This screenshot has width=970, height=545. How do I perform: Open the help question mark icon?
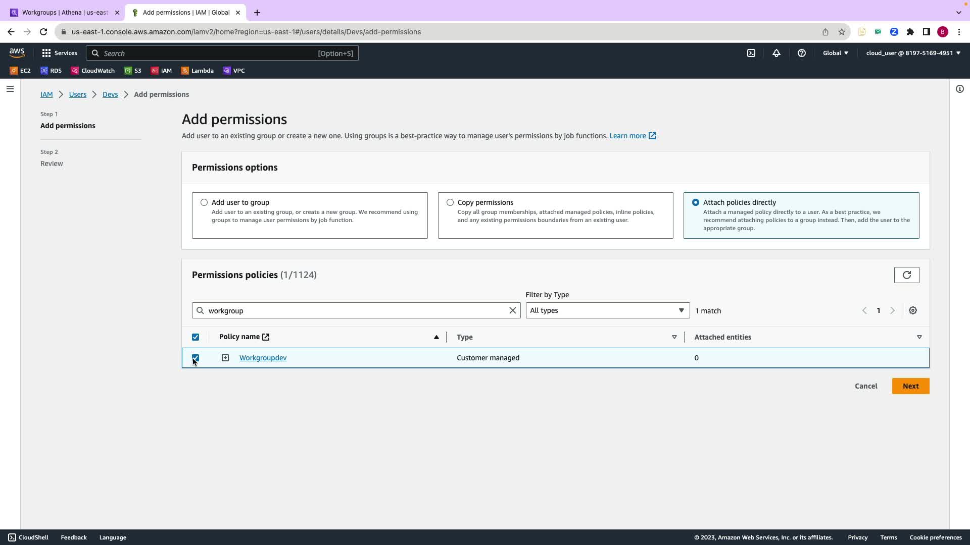tap(802, 53)
